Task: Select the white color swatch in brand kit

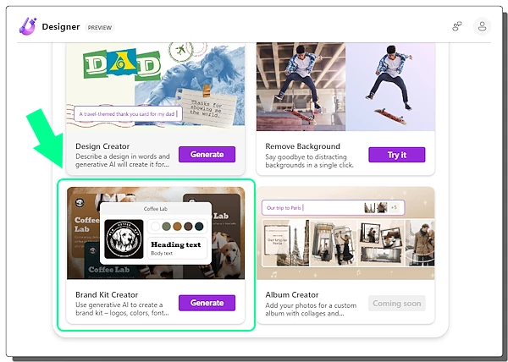Action: pyautogui.click(x=155, y=226)
